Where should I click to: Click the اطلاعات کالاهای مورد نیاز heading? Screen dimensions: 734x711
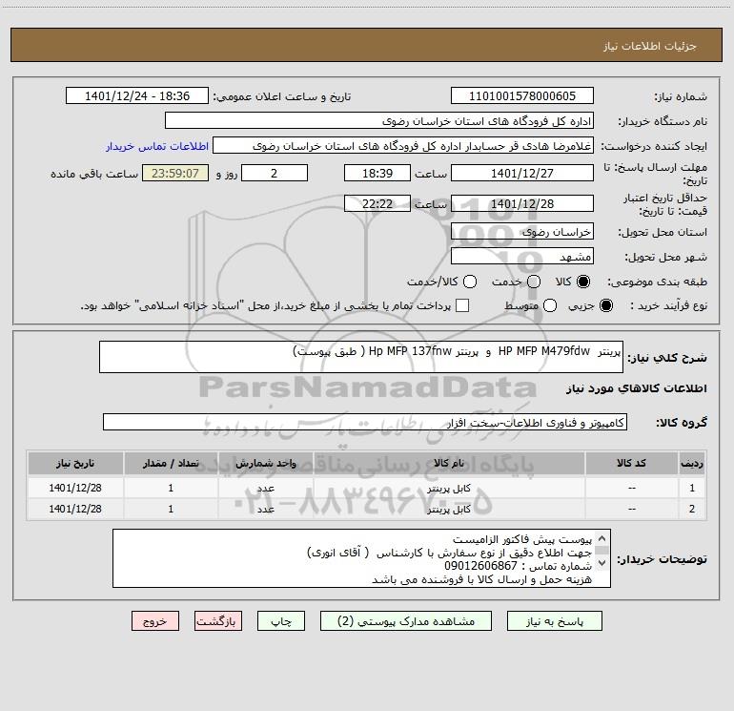tap(637, 388)
